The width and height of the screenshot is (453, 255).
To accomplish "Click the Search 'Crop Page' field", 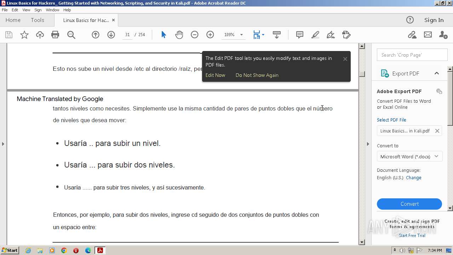I will point(412,55).
